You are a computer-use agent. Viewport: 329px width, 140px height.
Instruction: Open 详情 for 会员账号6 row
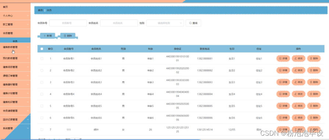tap(283, 118)
